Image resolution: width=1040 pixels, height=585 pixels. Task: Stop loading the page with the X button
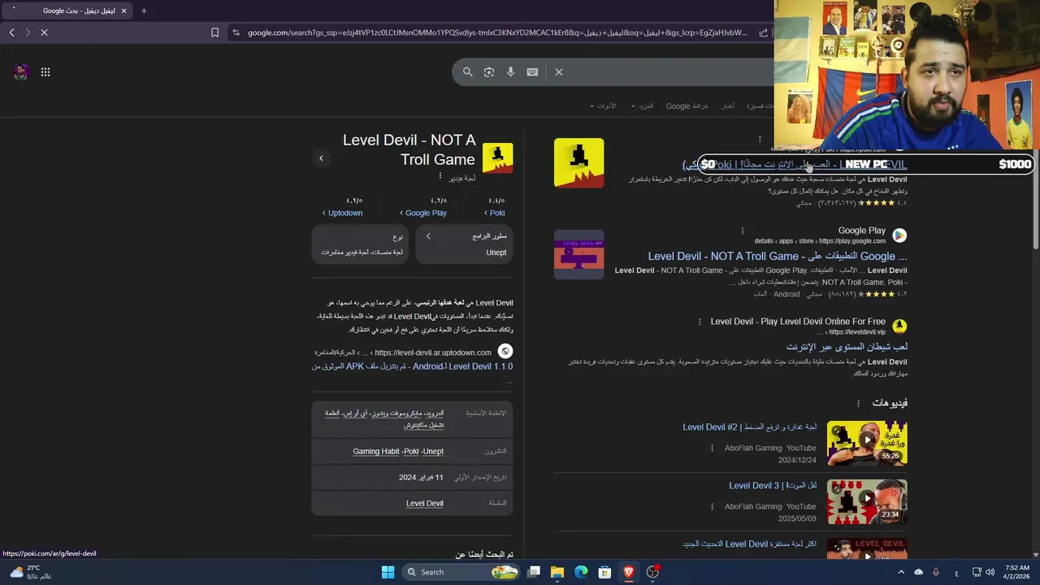(45, 32)
